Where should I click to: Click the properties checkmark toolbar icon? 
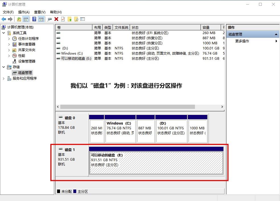(63, 19)
